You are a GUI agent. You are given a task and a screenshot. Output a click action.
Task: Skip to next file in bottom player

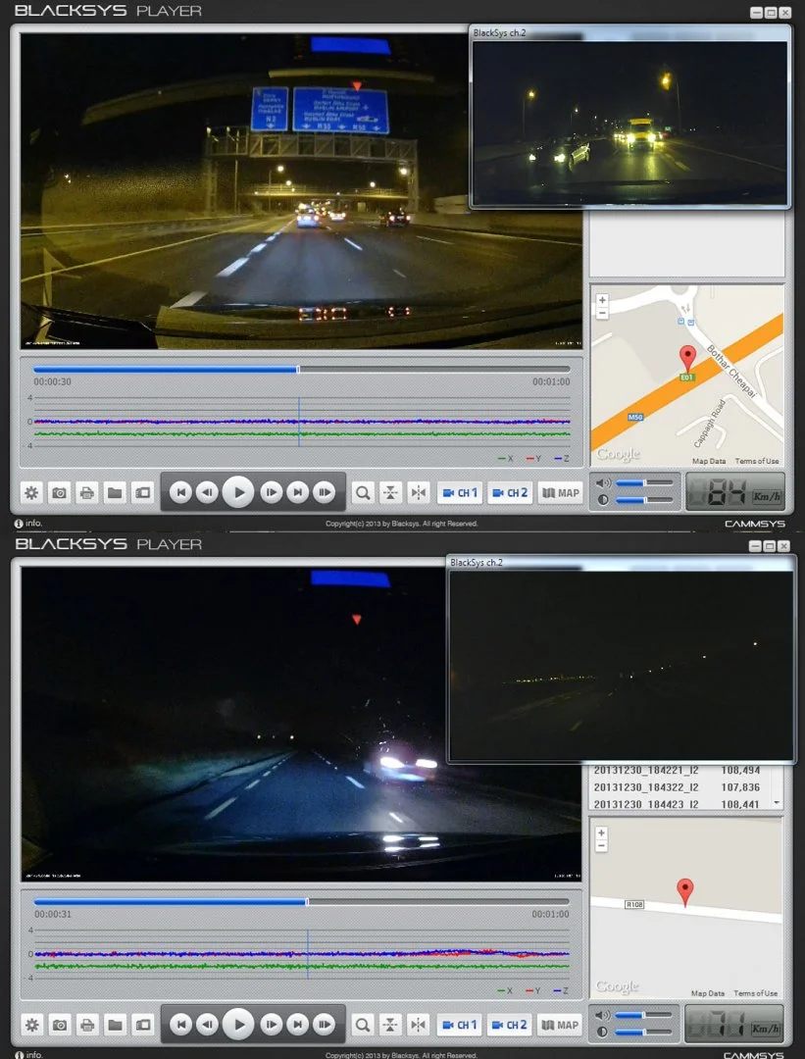pos(298,1025)
